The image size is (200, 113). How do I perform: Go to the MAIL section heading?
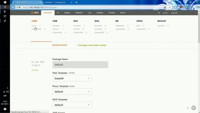pyautogui.click(x=97, y=21)
